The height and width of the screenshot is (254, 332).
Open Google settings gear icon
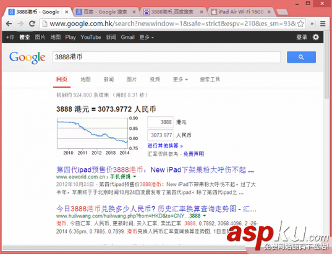pos(316,37)
